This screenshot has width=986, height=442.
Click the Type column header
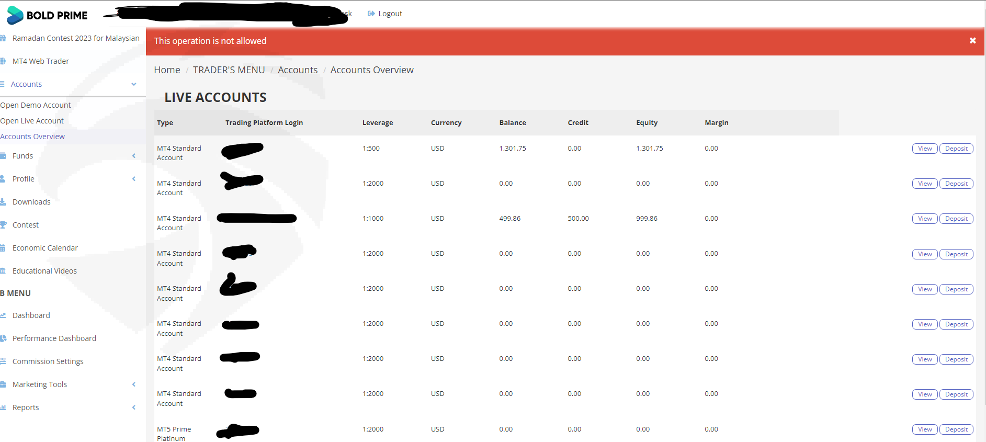[165, 123]
